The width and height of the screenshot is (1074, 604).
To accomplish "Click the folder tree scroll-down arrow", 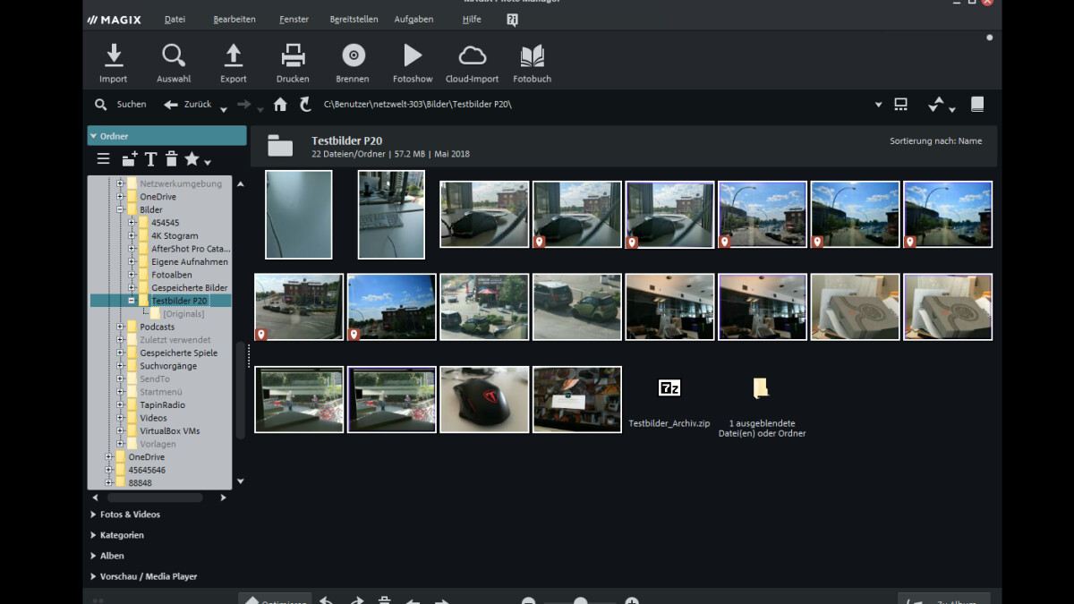I will click(240, 481).
